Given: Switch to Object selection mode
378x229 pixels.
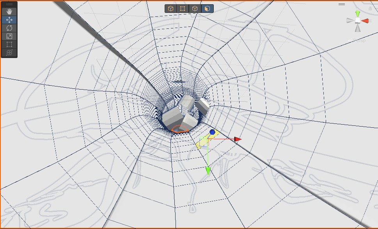Looking at the screenshot, I should [170, 9].
